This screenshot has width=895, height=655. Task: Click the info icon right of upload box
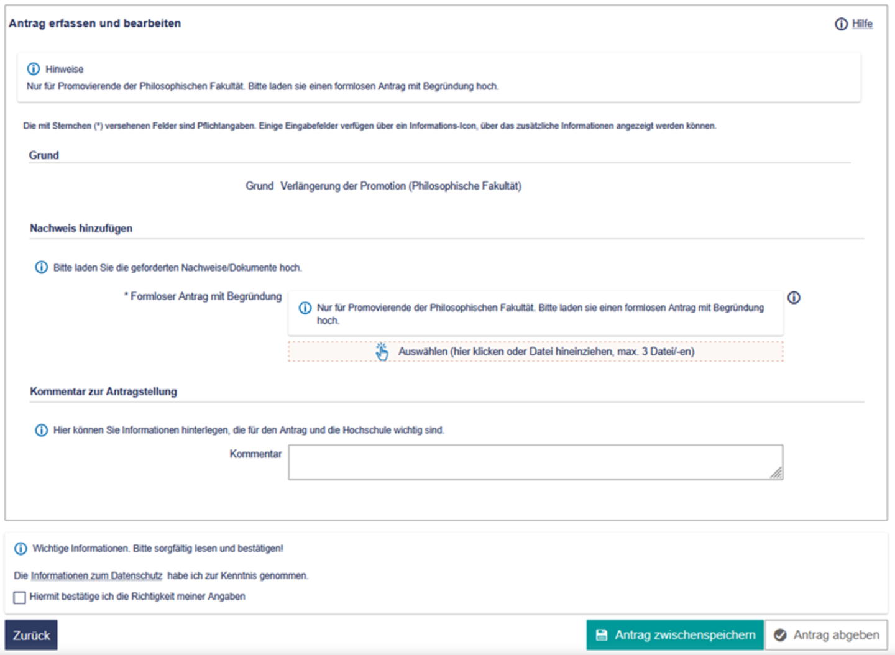[794, 298]
